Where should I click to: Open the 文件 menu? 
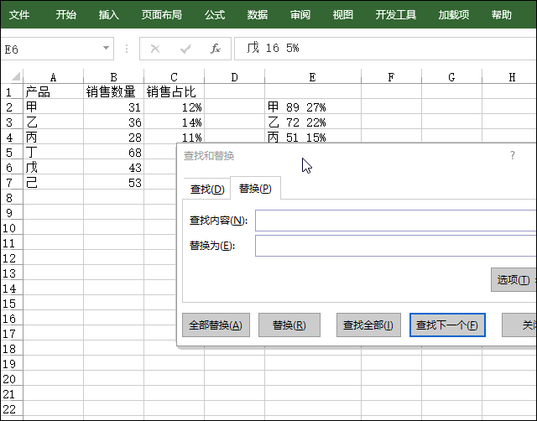(19, 15)
